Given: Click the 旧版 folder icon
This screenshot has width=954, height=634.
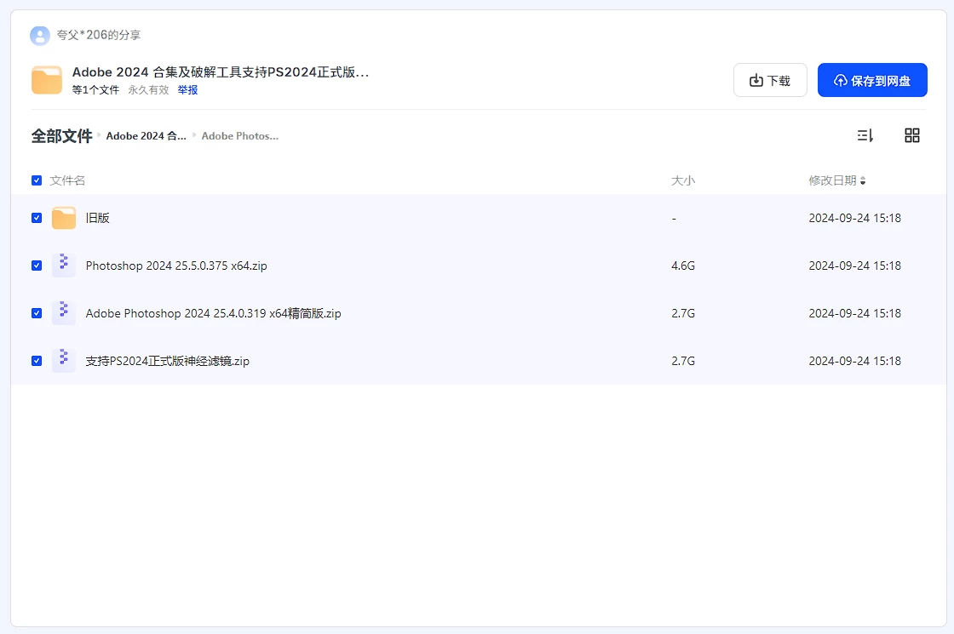Looking at the screenshot, I should pos(64,218).
